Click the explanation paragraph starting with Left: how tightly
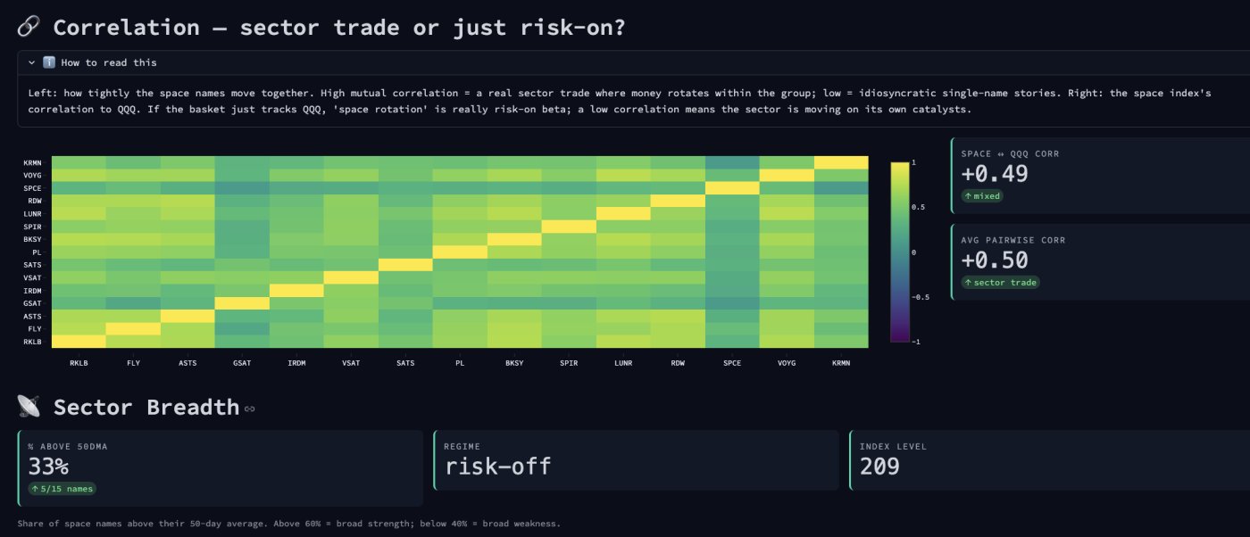This screenshot has height=537, width=1250. 620,101
